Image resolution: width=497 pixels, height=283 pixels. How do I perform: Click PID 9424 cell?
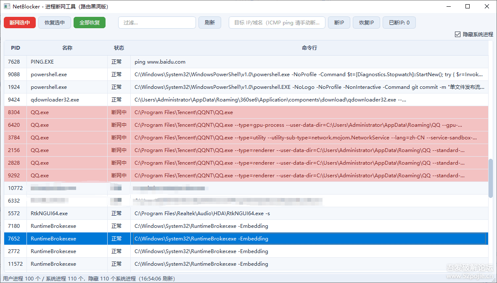coord(16,100)
